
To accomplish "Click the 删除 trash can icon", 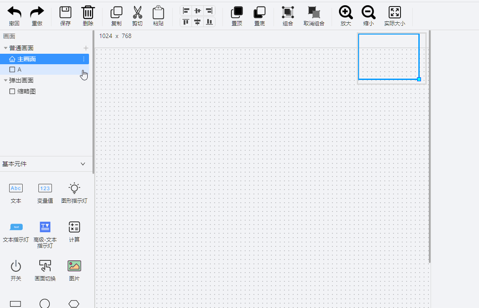I will pos(88,13).
